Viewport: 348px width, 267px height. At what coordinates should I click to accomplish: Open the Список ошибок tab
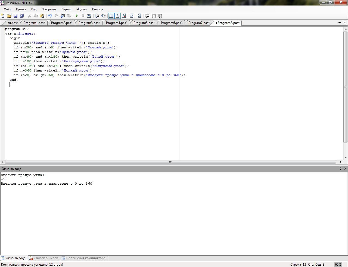click(x=43, y=258)
